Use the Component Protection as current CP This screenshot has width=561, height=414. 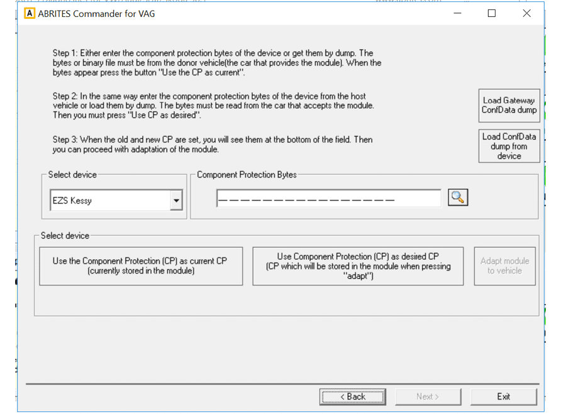pyautogui.click(x=142, y=266)
